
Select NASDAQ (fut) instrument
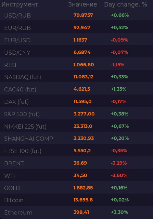tap(23, 77)
